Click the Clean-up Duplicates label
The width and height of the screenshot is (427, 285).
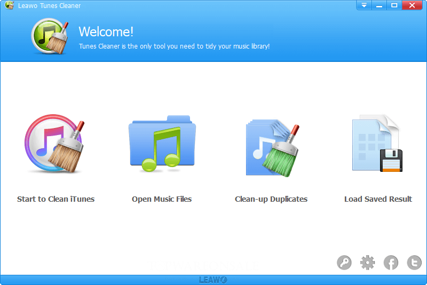[x=271, y=199]
